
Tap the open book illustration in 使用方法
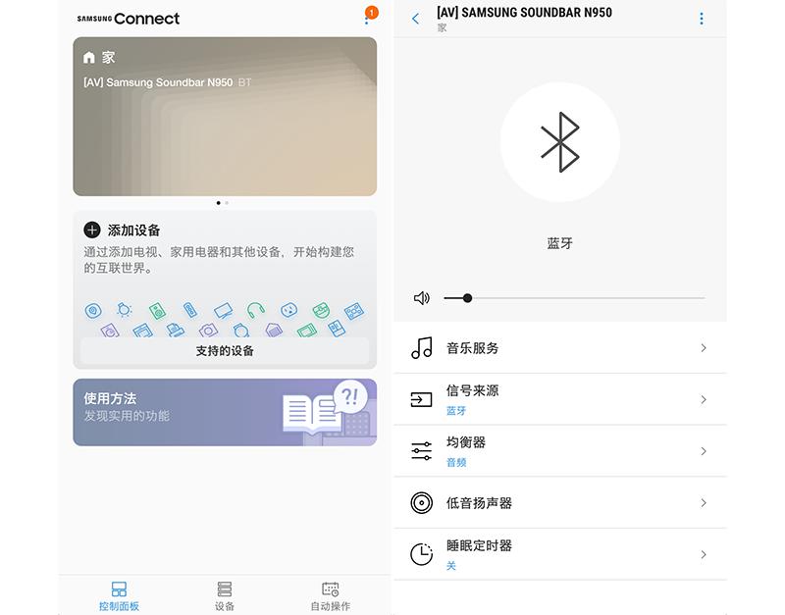click(311, 413)
